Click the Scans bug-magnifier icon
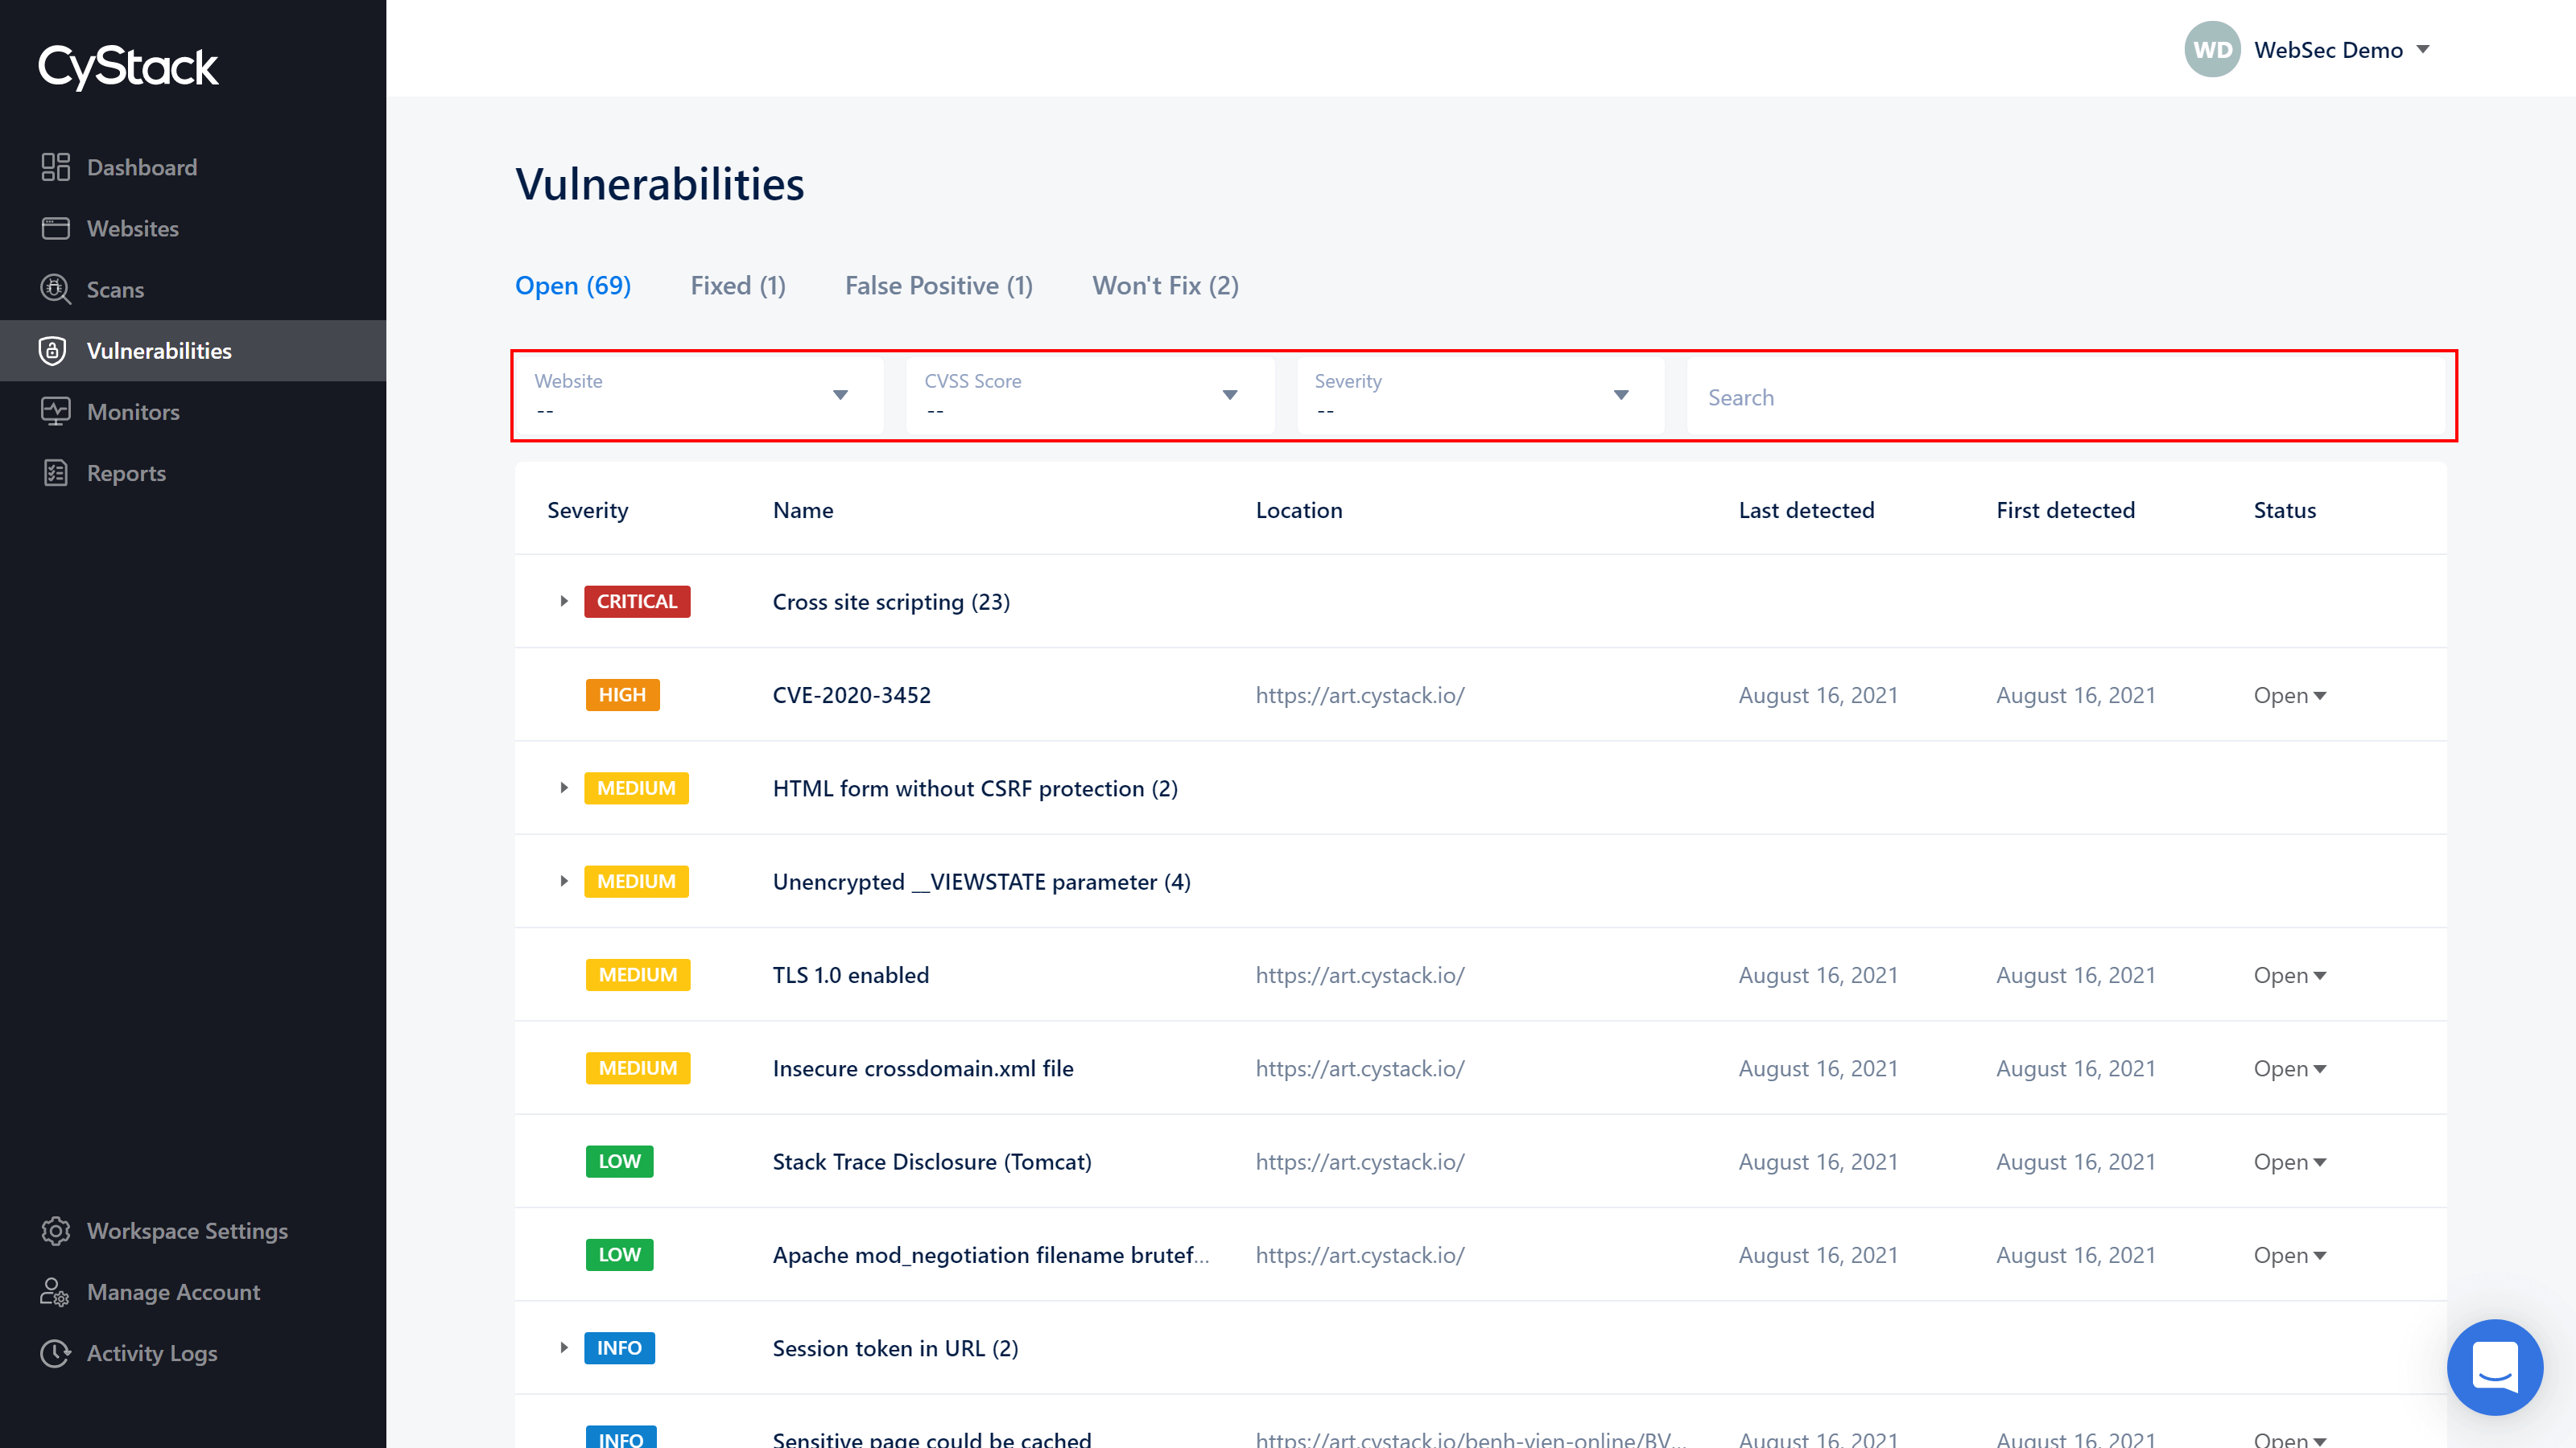The width and height of the screenshot is (2576, 1448). (x=56, y=289)
